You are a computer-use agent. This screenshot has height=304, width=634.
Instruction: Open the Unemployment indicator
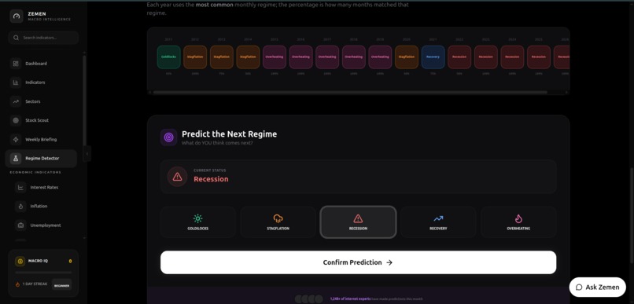[x=43, y=225]
